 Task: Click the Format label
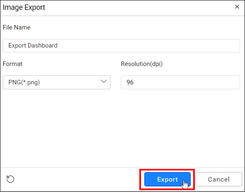click(12, 64)
